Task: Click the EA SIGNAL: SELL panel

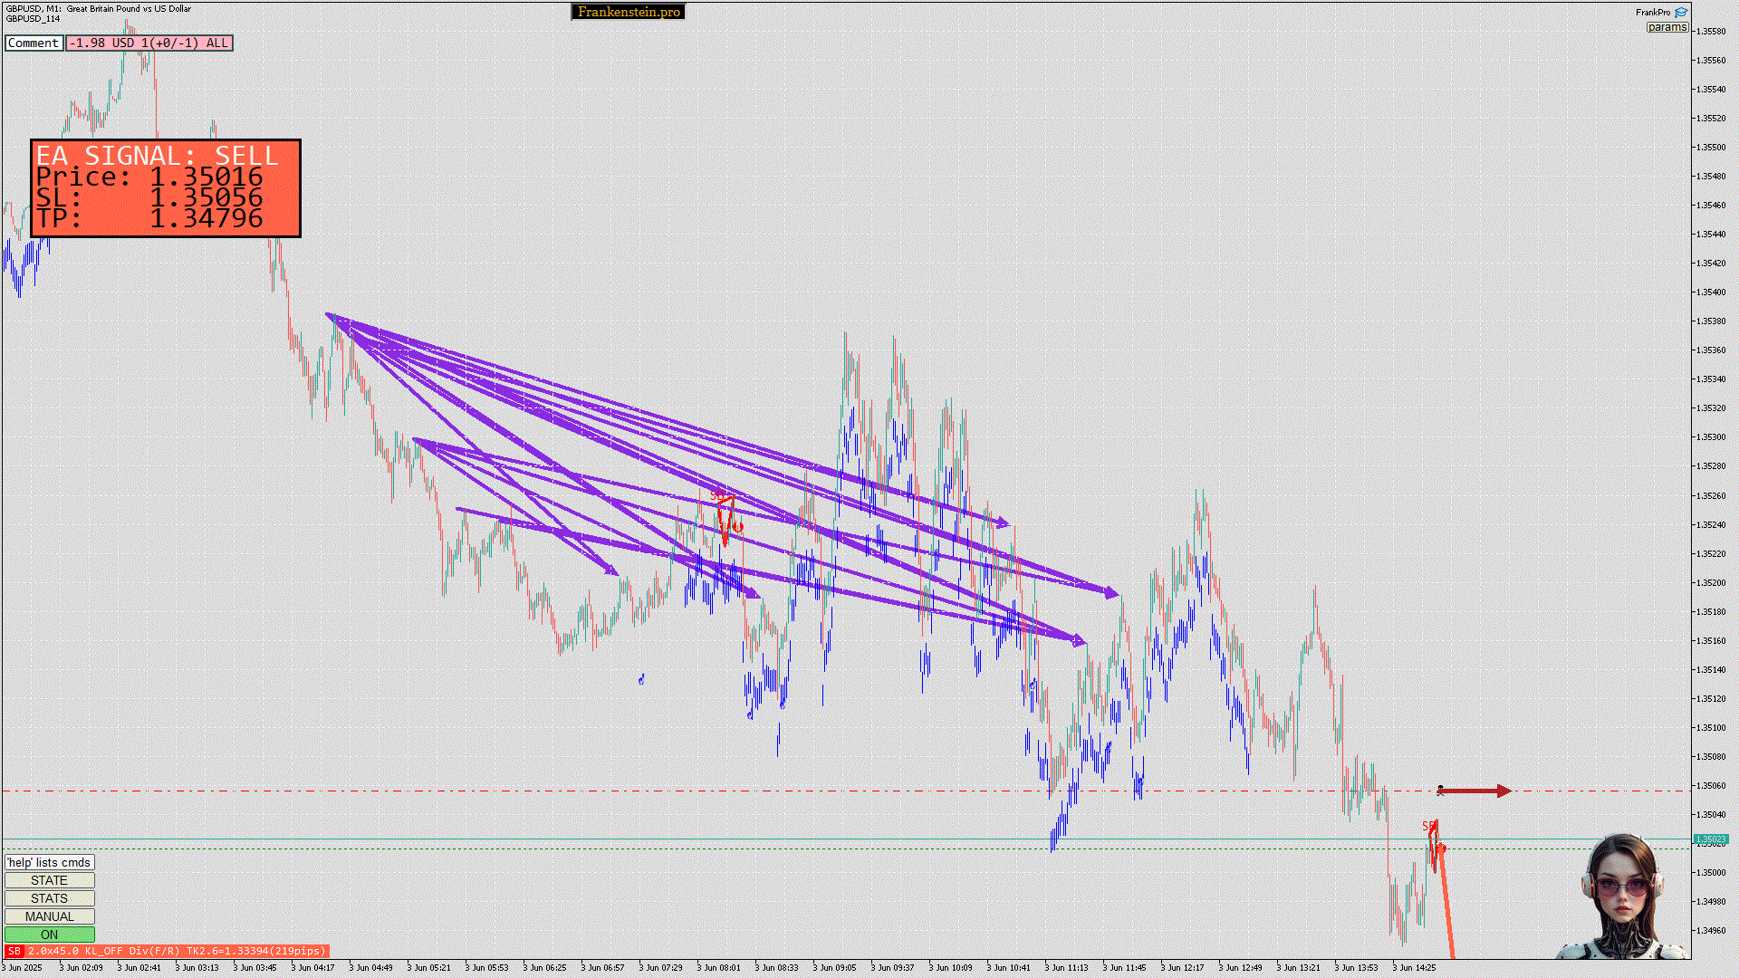Action: [166, 187]
